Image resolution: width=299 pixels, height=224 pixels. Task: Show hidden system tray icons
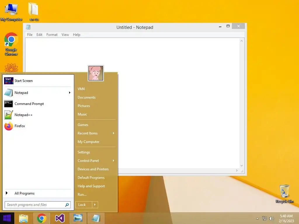coord(258,218)
